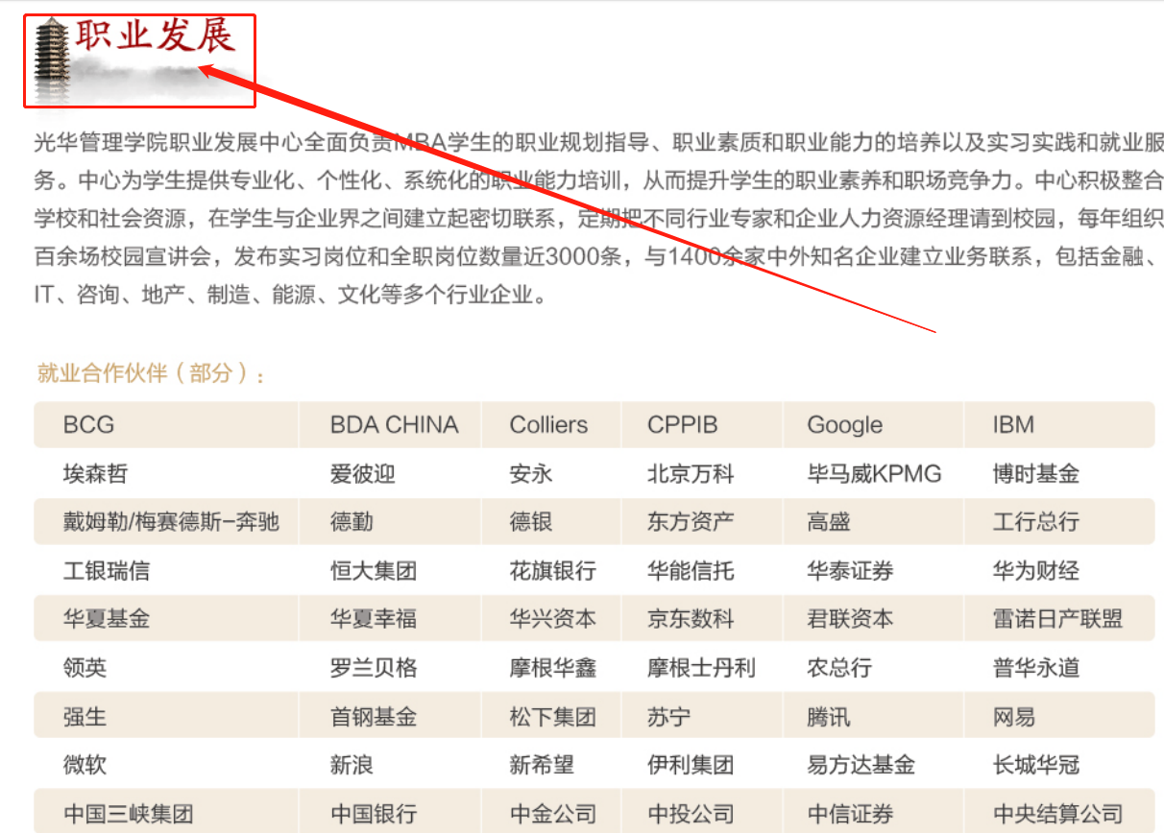Select the BCG cell

click(89, 425)
